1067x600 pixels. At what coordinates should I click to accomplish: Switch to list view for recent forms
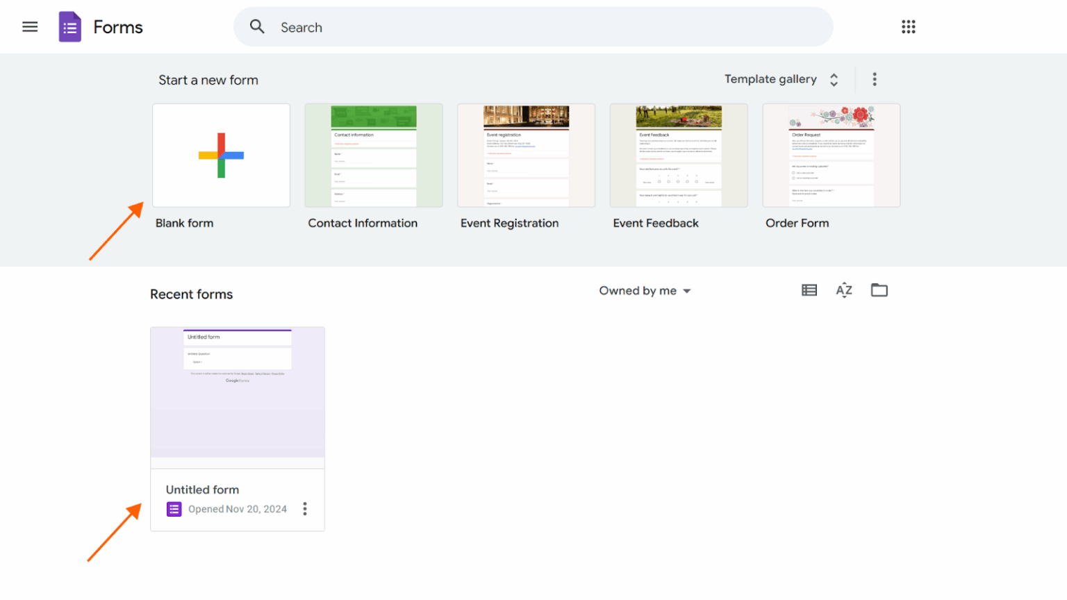tap(809, 290)
